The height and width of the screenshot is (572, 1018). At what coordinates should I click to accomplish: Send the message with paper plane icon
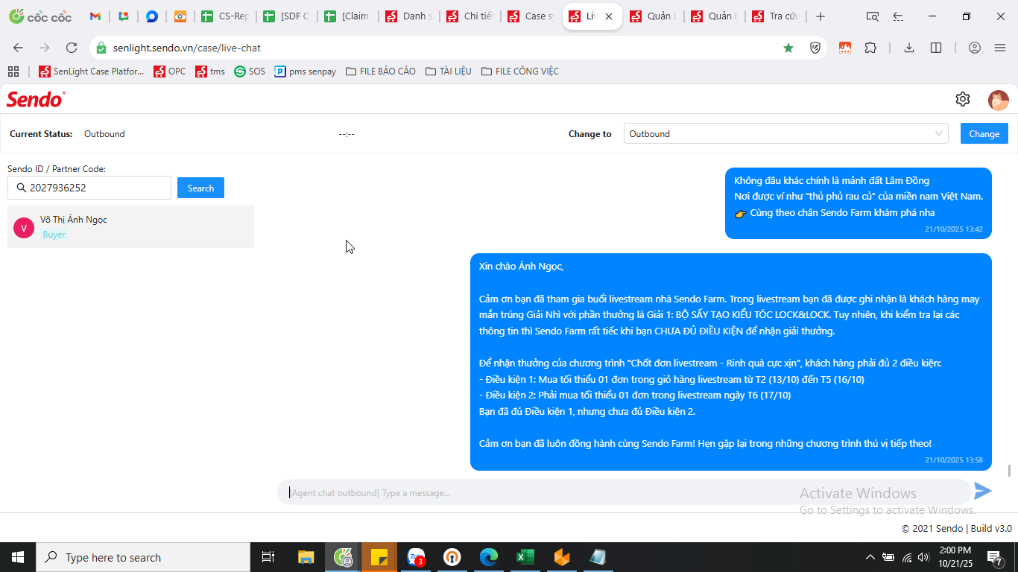[x=983, y=491]
